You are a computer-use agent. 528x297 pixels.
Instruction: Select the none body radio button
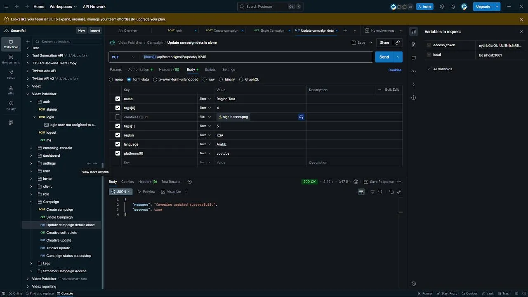[111, 80]
